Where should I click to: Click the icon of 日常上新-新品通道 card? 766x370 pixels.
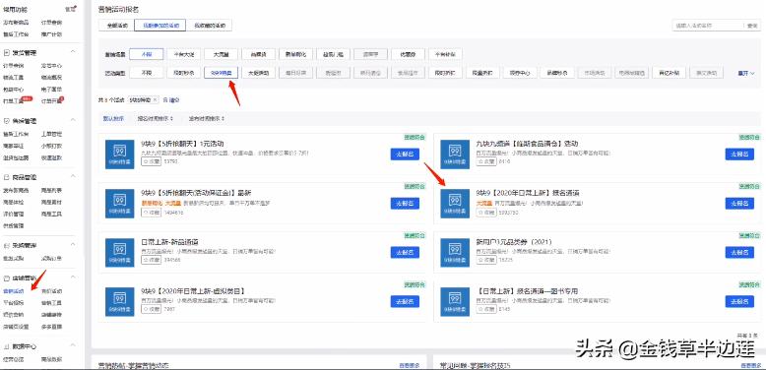click(x=120, y=252)
